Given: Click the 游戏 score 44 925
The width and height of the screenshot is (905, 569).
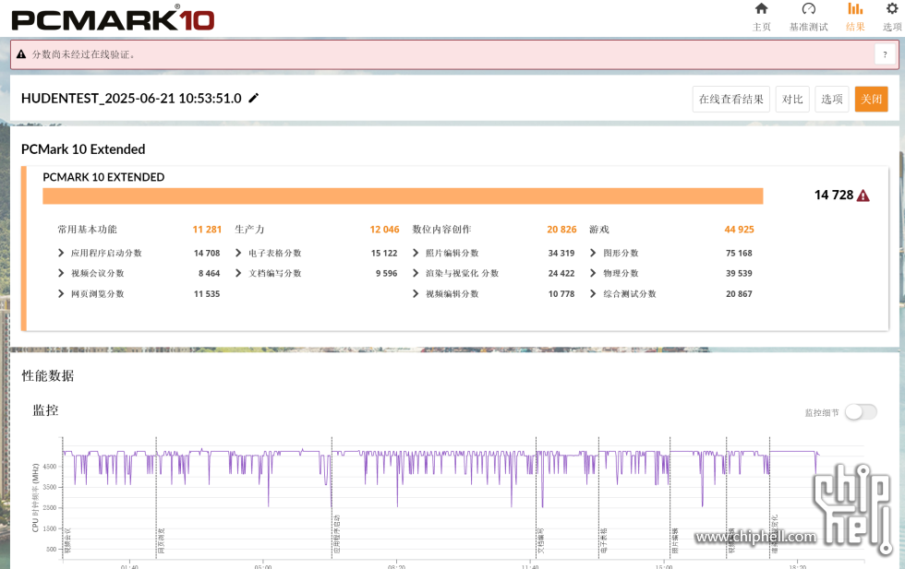Looking at the screenshot, I should (740, 230).
